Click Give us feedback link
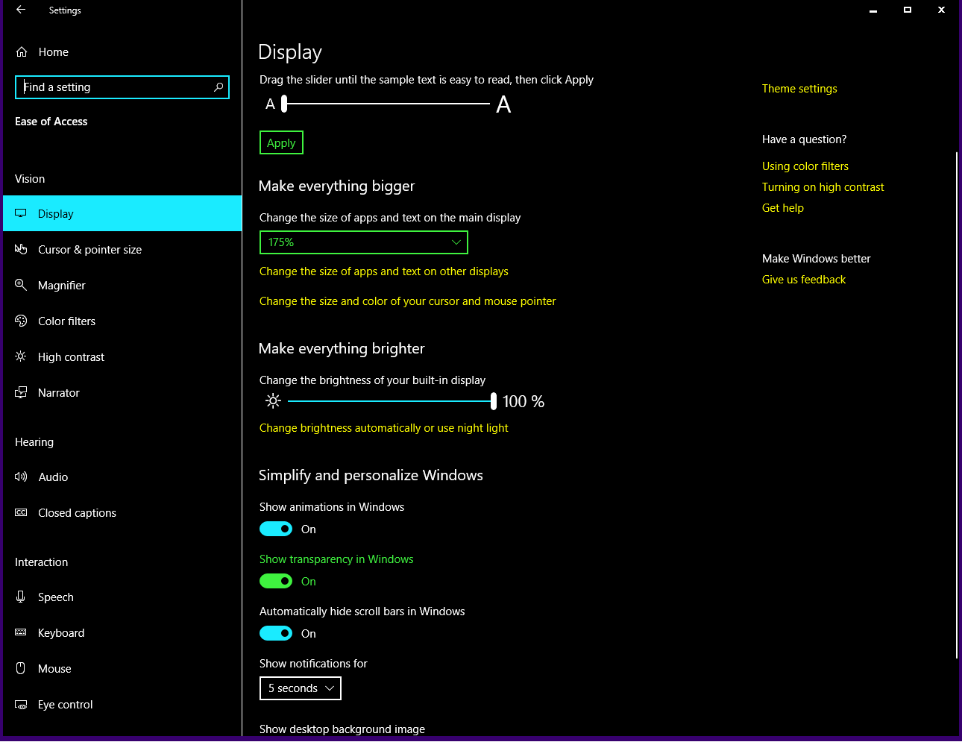Viewport: 962px width, 742px height. (804, 280)
